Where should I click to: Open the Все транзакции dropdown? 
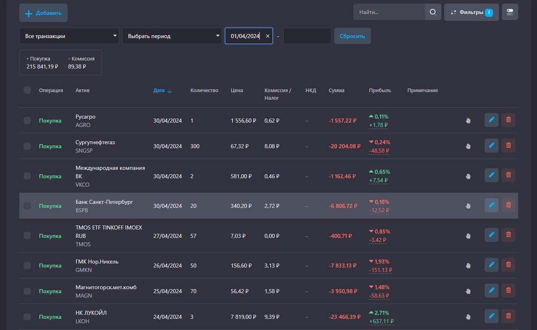tap(69, 36)
